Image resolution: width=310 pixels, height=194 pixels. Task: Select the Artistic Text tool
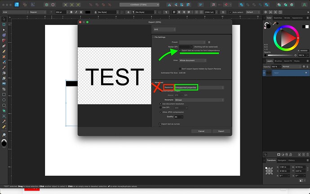[x=4, y=116]
